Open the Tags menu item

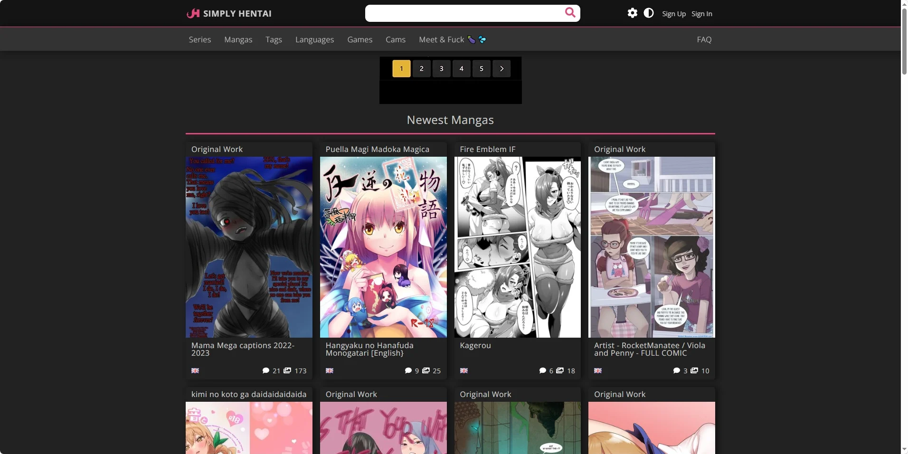click(x=274, y=39)
